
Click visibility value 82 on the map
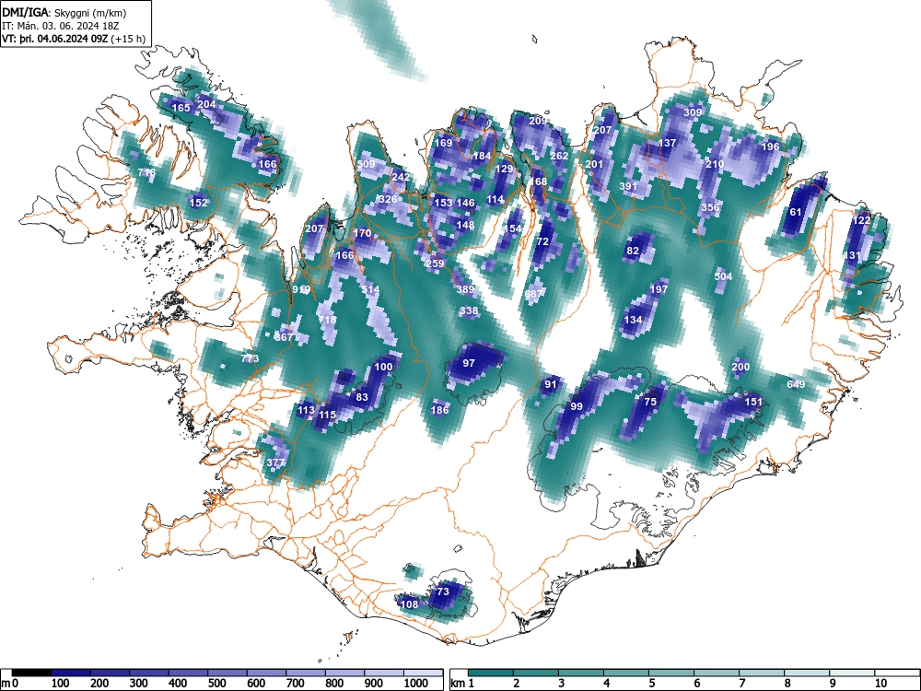[x=633, y=251]
